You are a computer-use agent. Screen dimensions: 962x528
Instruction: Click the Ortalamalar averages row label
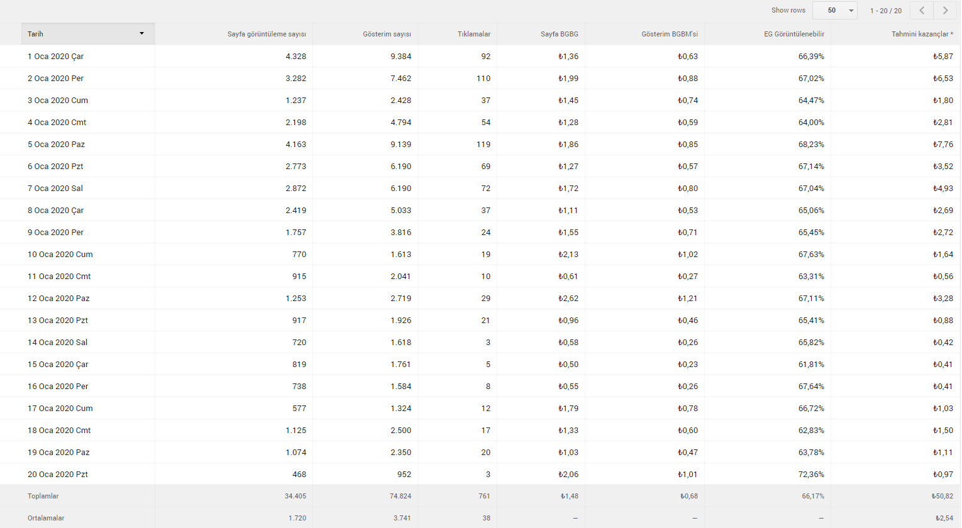tap(46, 518)
